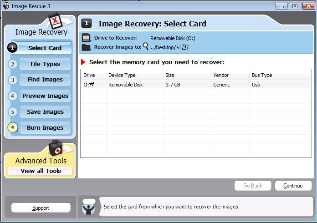Viewport: 317px width, 223px height.
Task: Open the Save Images step
Action: coord(45,111)
